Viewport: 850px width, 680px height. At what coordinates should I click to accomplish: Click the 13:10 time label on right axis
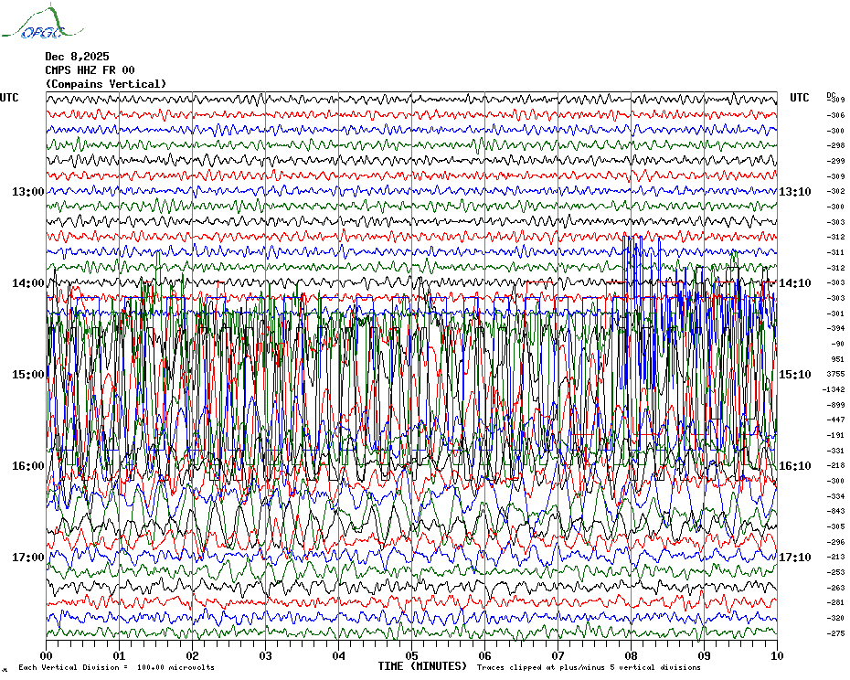point(793,192)
